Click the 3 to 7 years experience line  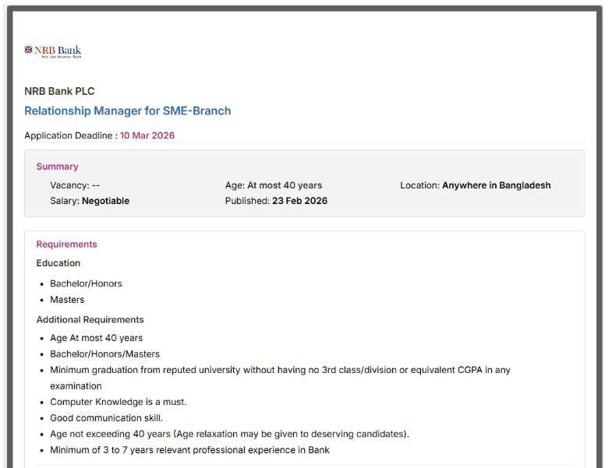coord(189,450)
